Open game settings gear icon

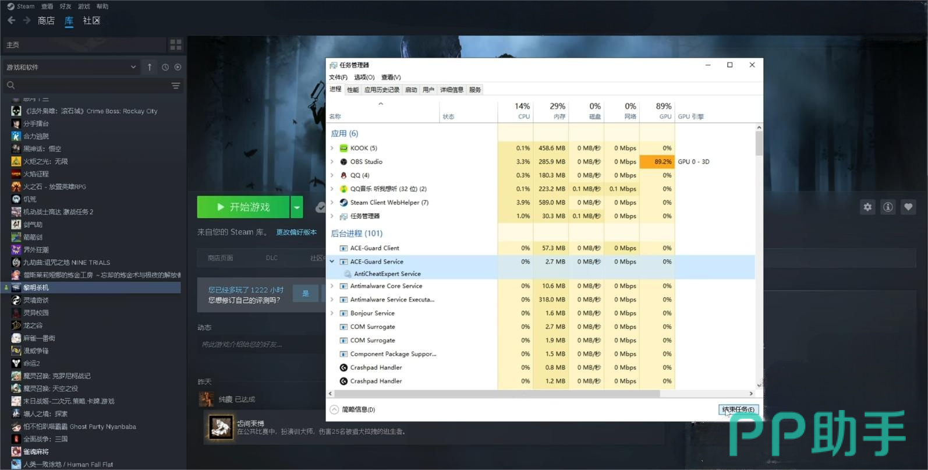[x=867, y=207]
